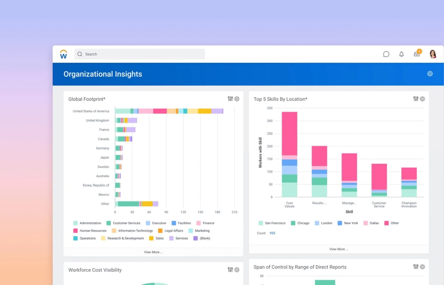Open gear settings in Global Footprint card
Viewport: 444px width, 285px height.
[237, 99]
